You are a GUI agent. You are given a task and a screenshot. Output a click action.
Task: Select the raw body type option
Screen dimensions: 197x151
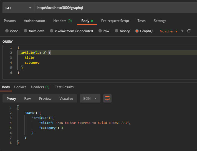pos(100,31)
